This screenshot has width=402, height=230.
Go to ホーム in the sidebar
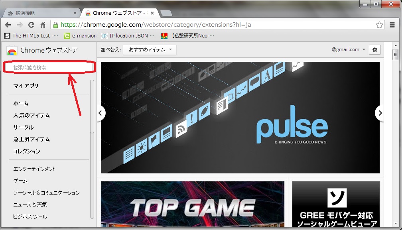pyautogui.click(x=21, y=103)
